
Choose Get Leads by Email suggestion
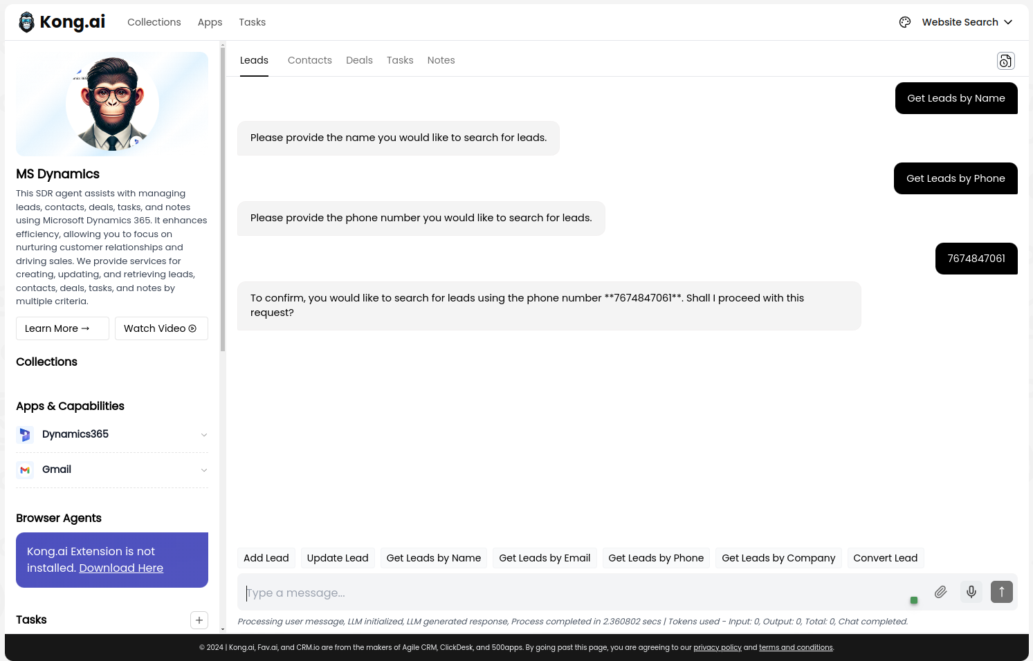tap(545, 558)
